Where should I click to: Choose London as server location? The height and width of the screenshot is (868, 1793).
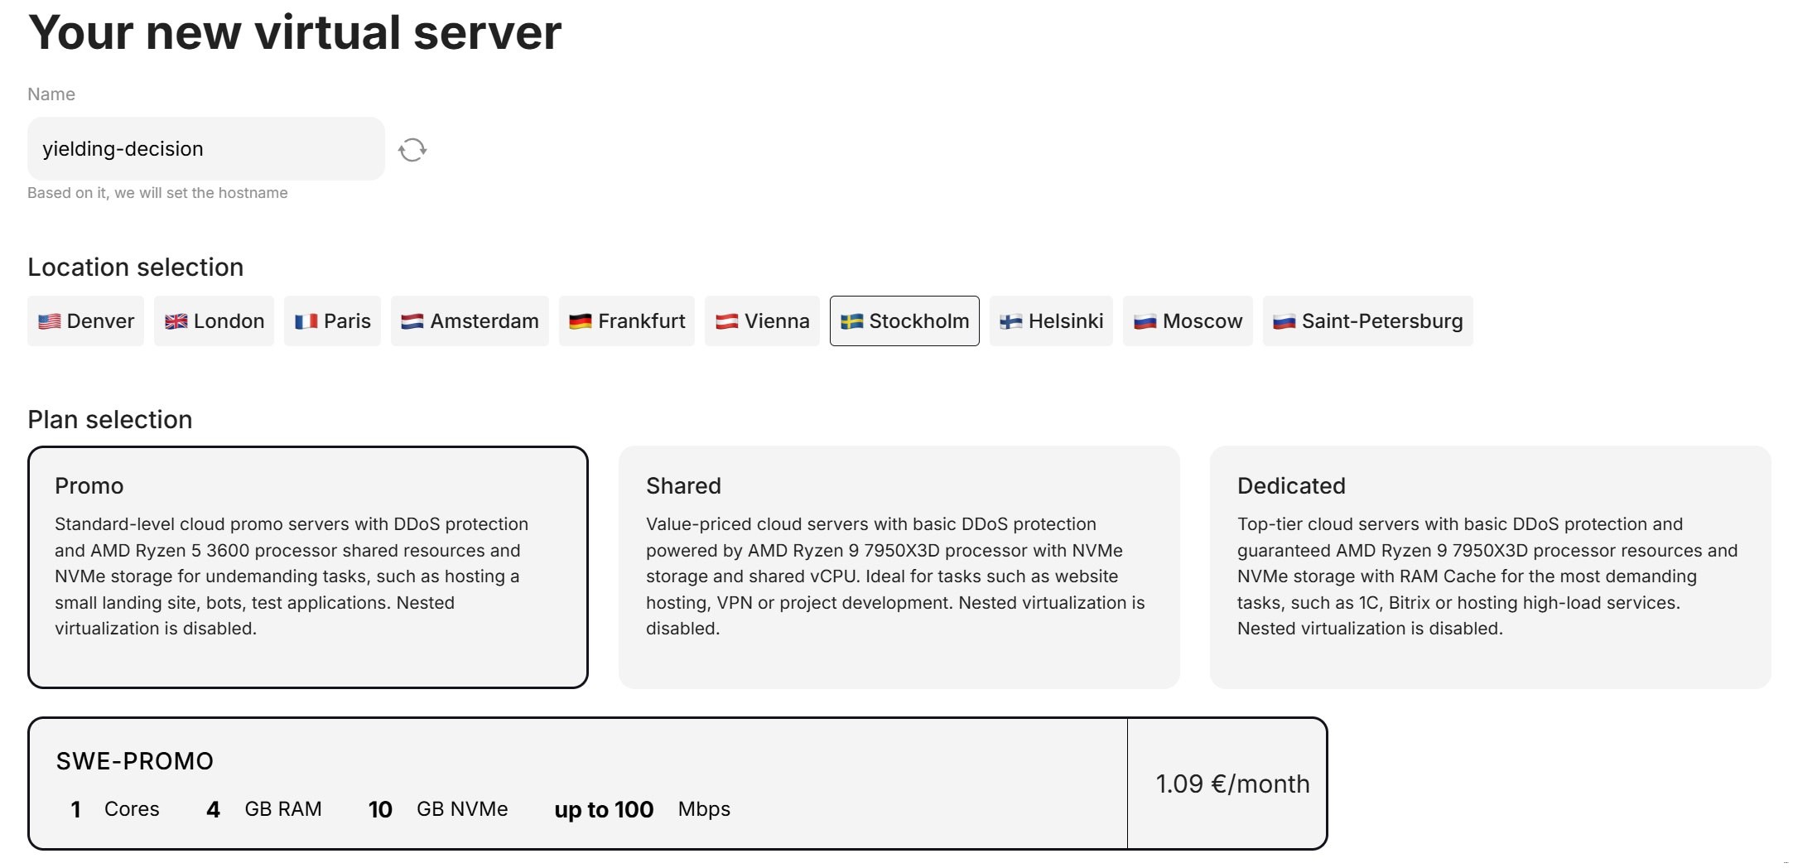point(214,321)
